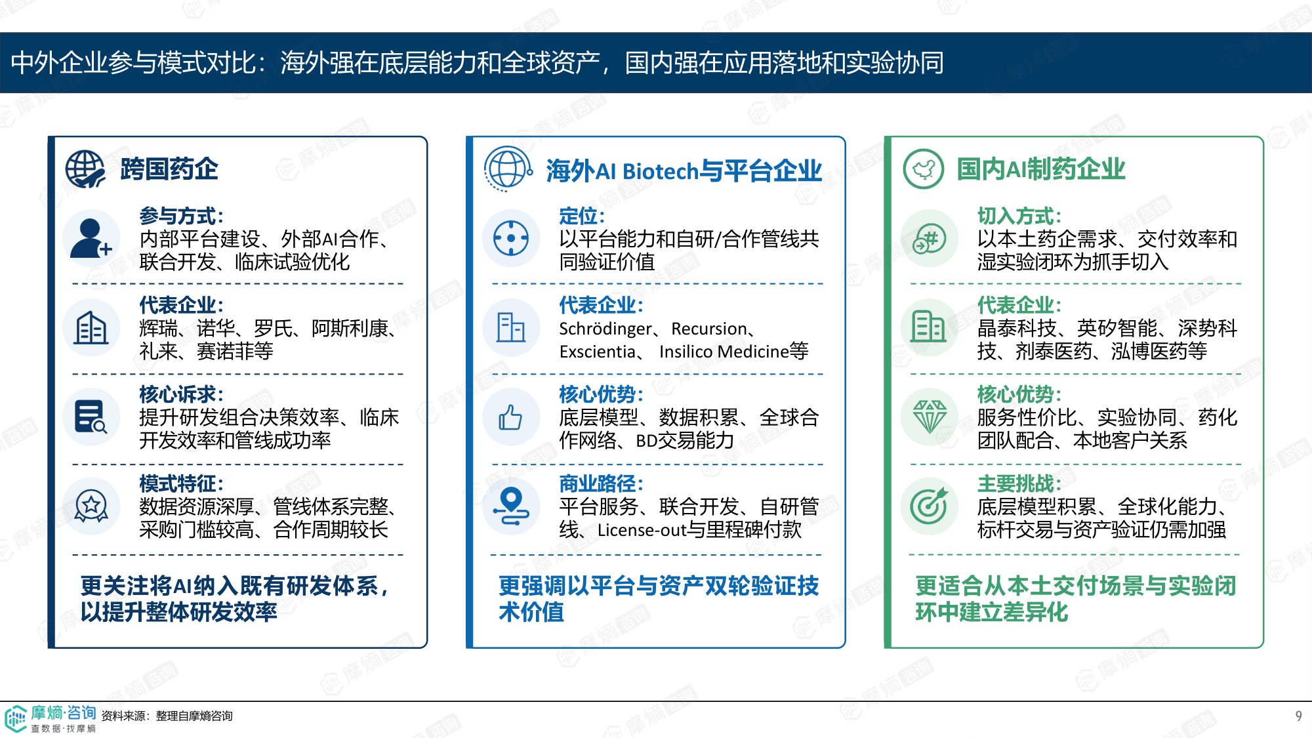Viewport: 1312px width, 738px height.
Task: Click text 标杆交易与资产验证仍需加强
Action: click(1101, 530)
